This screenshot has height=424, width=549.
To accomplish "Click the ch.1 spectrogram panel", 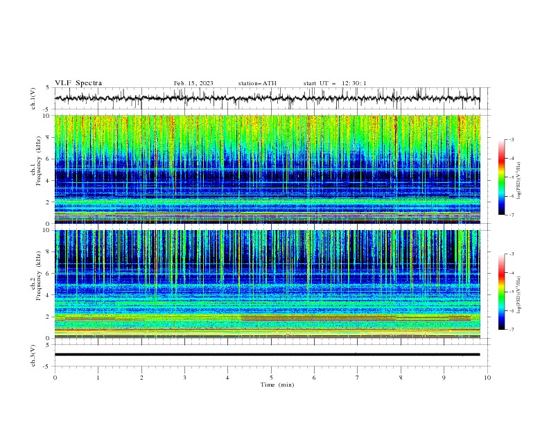I will [x=267, y=169].
